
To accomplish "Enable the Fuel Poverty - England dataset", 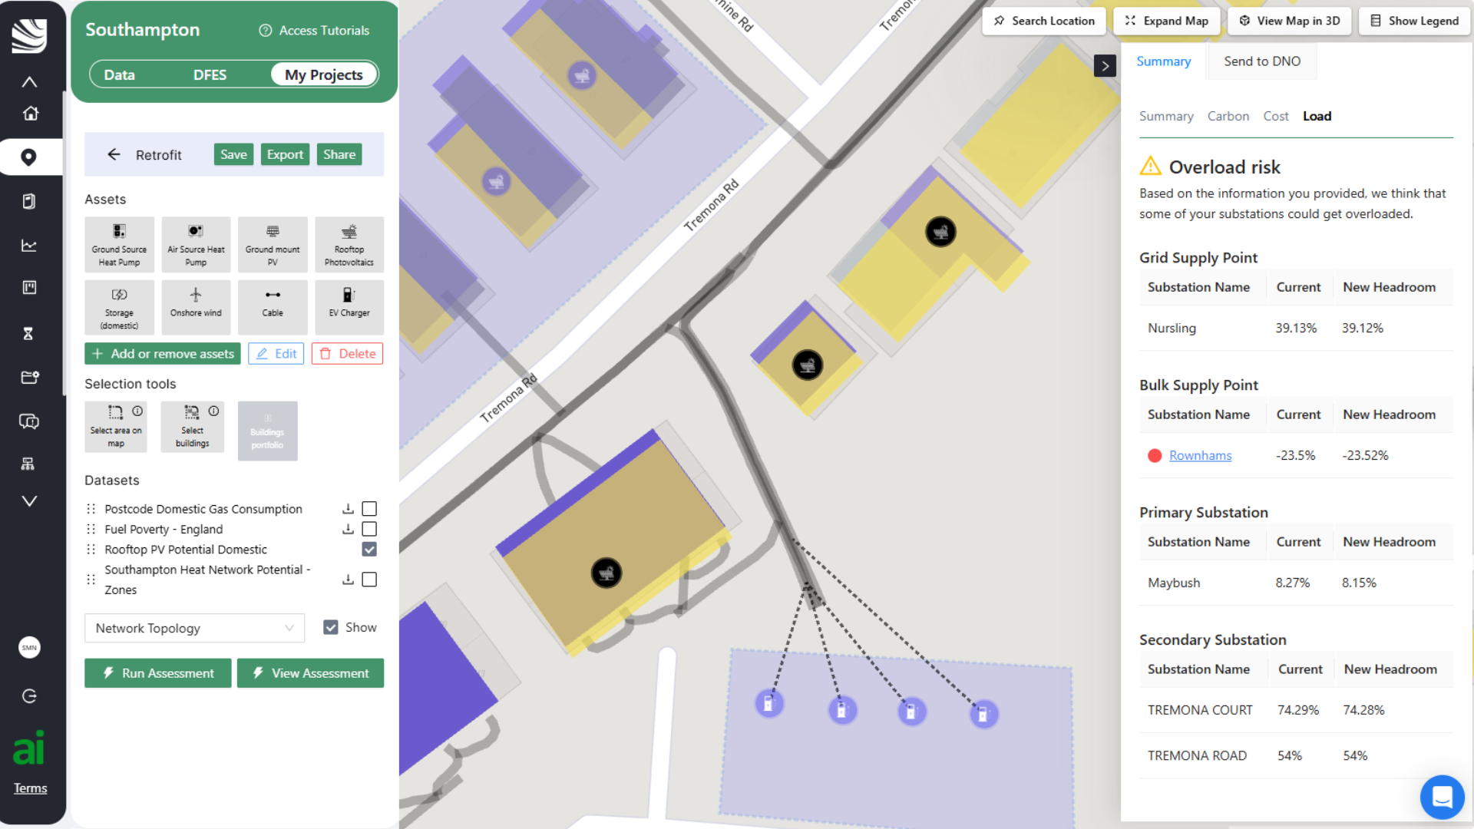I will pos(369,529).
